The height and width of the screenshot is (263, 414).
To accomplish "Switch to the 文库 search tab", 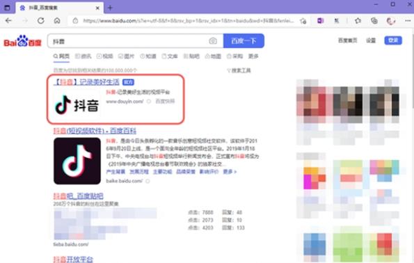I will 170,56.
